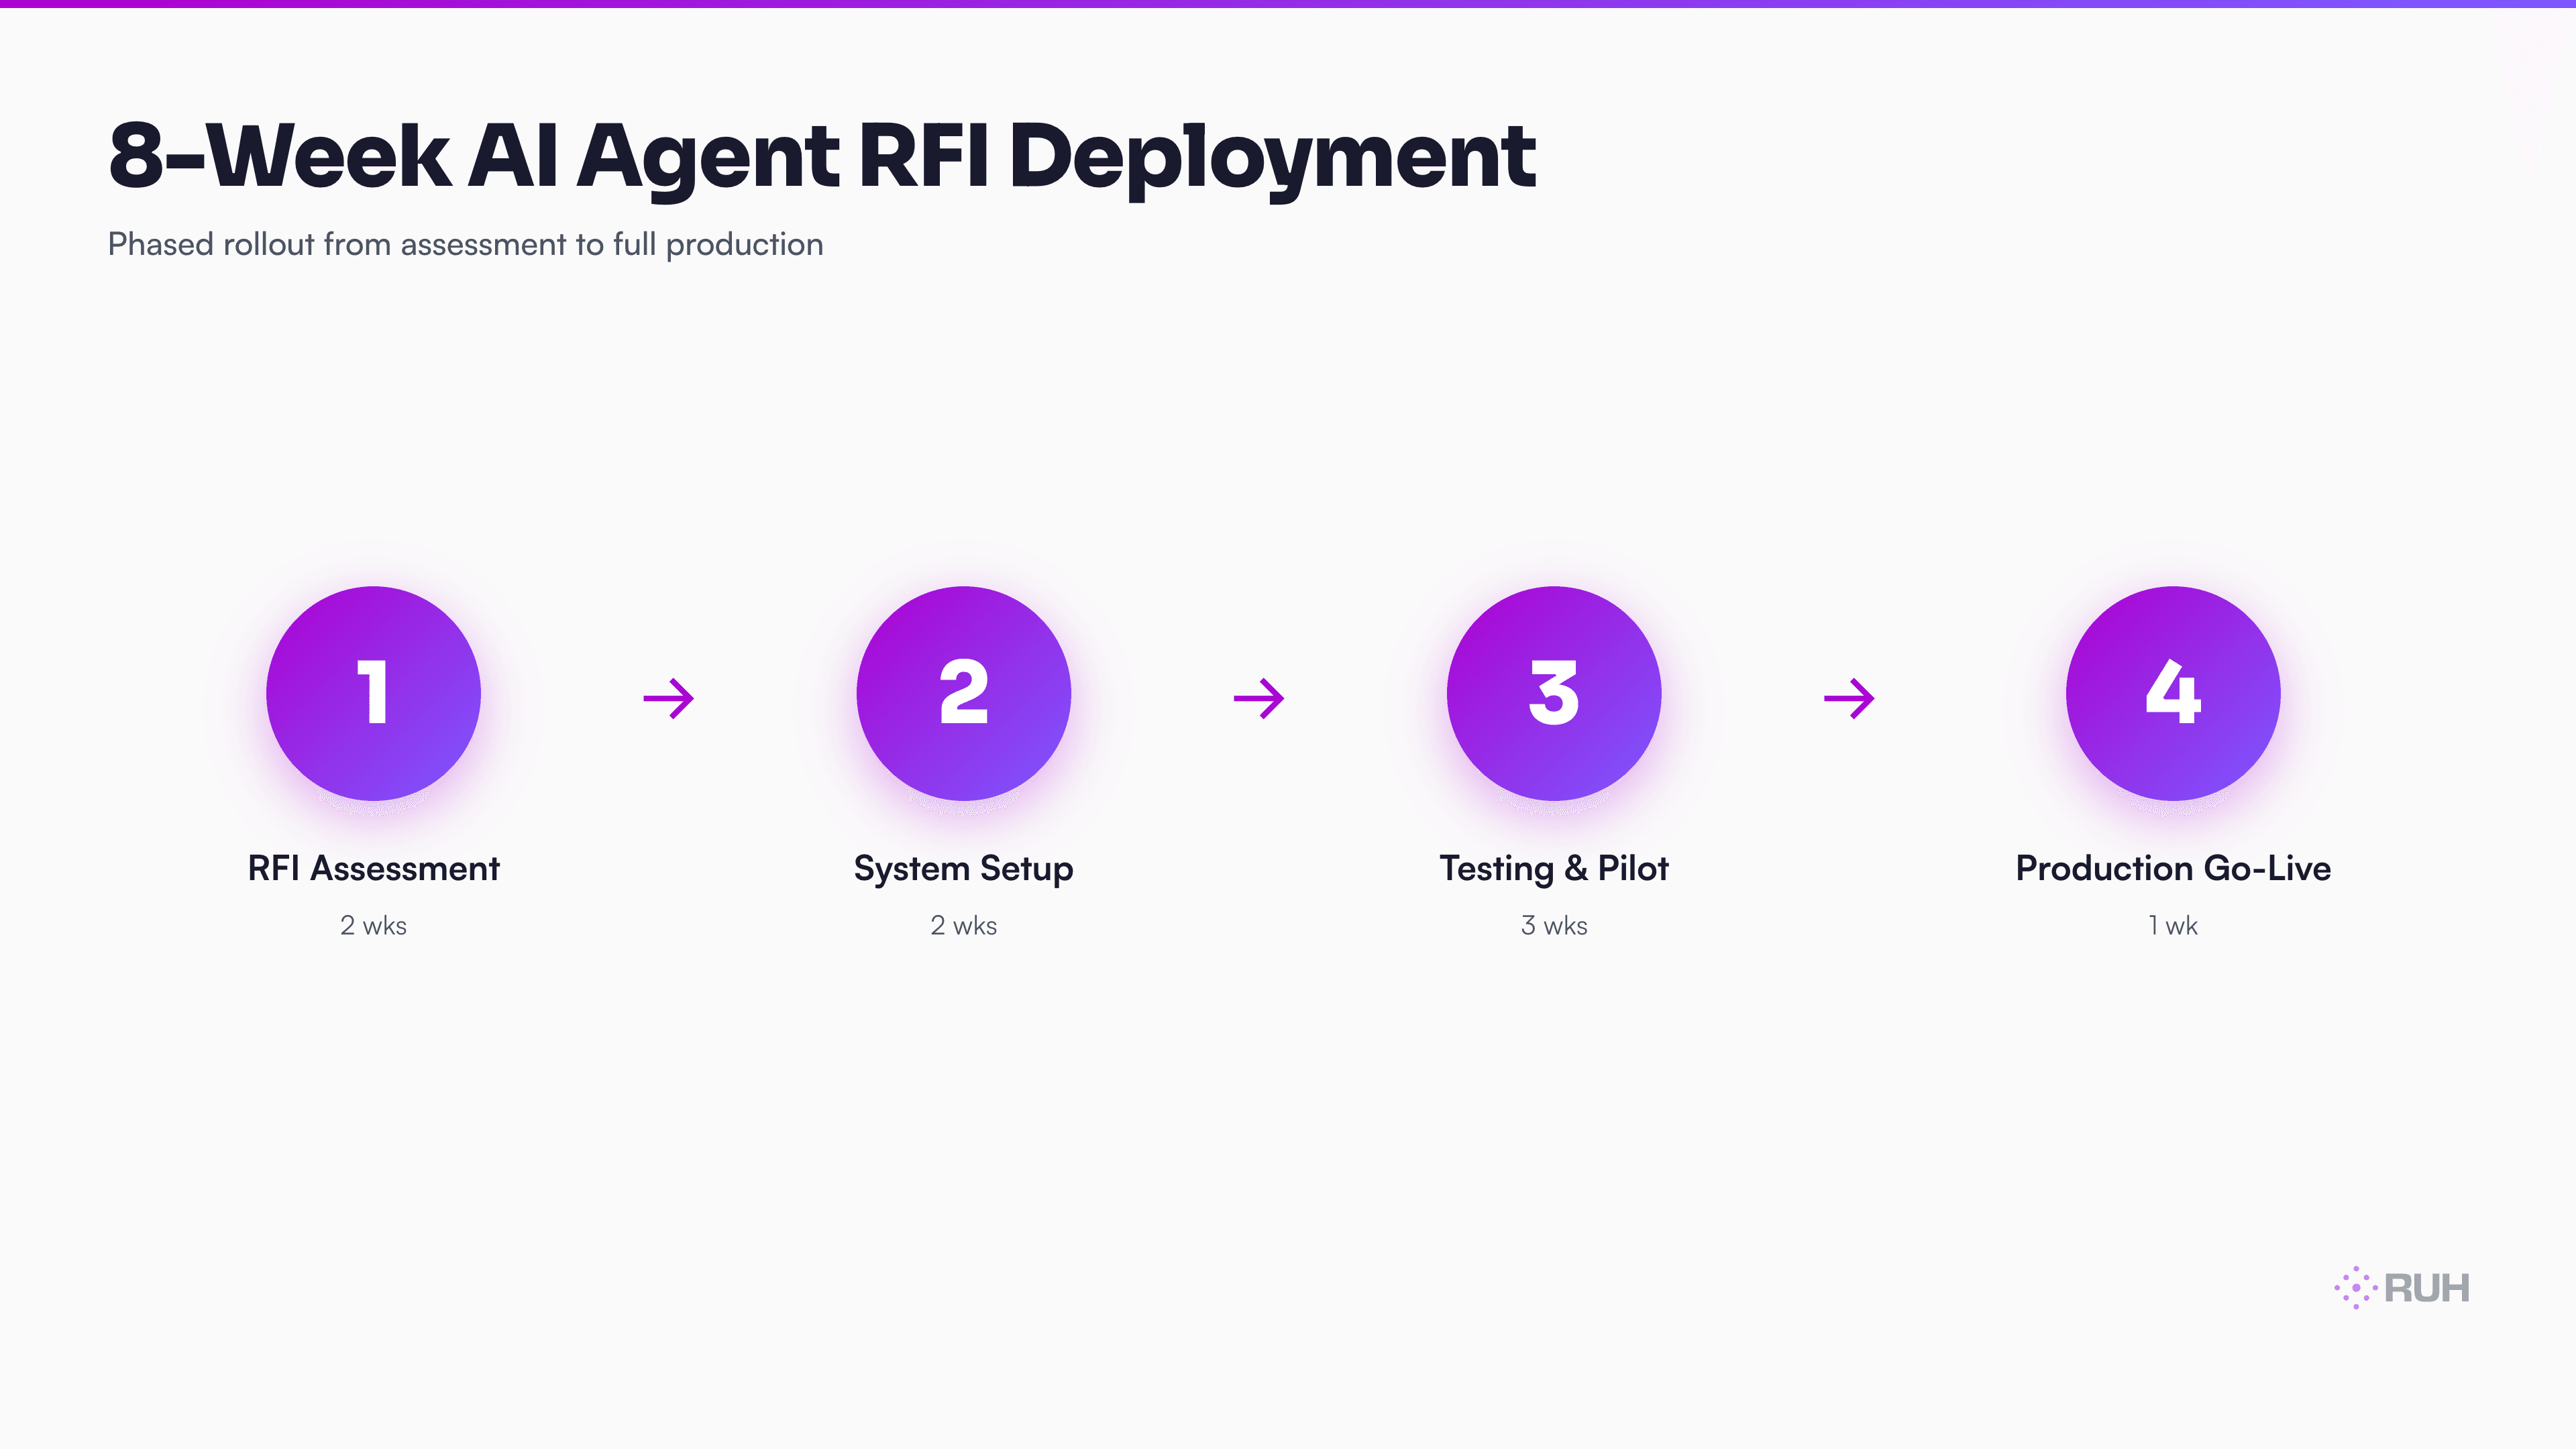2576x1449 pixels.
Task: Click the 'System Setup' label
Action: (x=964, y=869)
